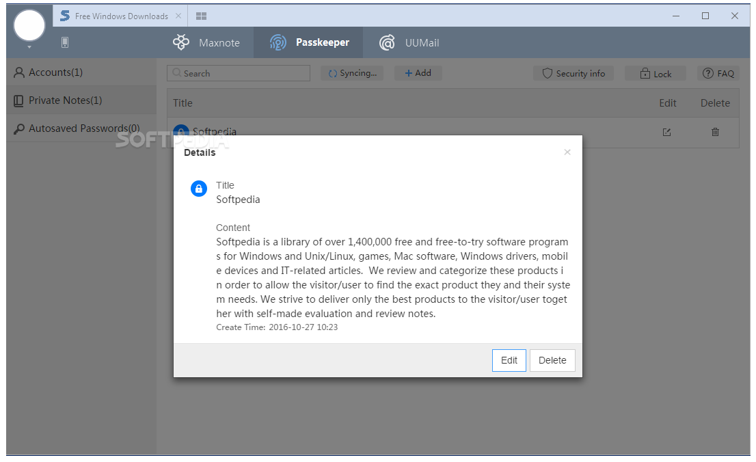Switch to the UUMail tab
This screenshot has width=756, height=462.
pos(409,42)
